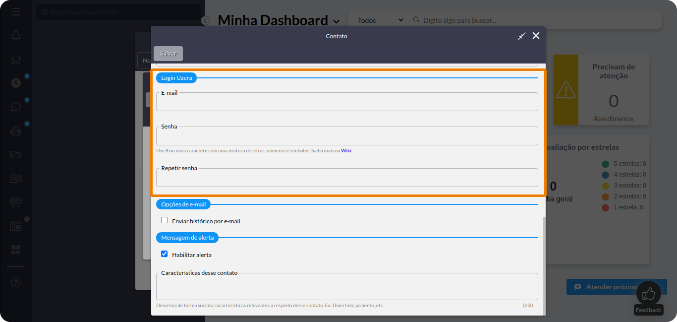Viewport: 677px width, 322px height.
Task: Close the Contato dialog with X
Action: pyautogui.click(x=536, y=36)
